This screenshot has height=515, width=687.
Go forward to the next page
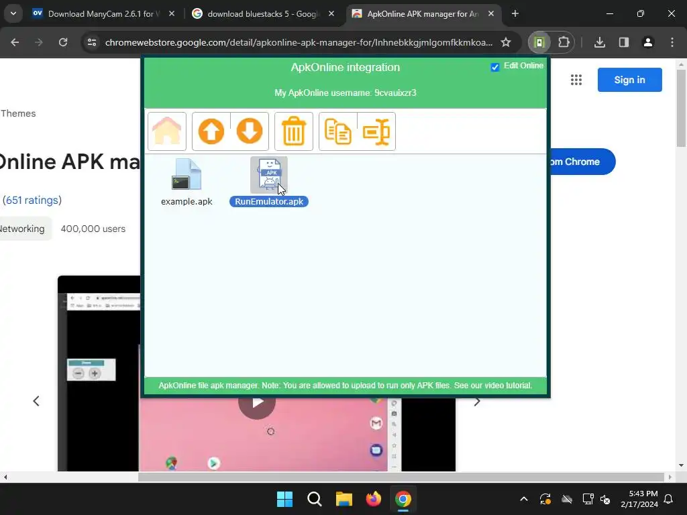click(39, 42)
